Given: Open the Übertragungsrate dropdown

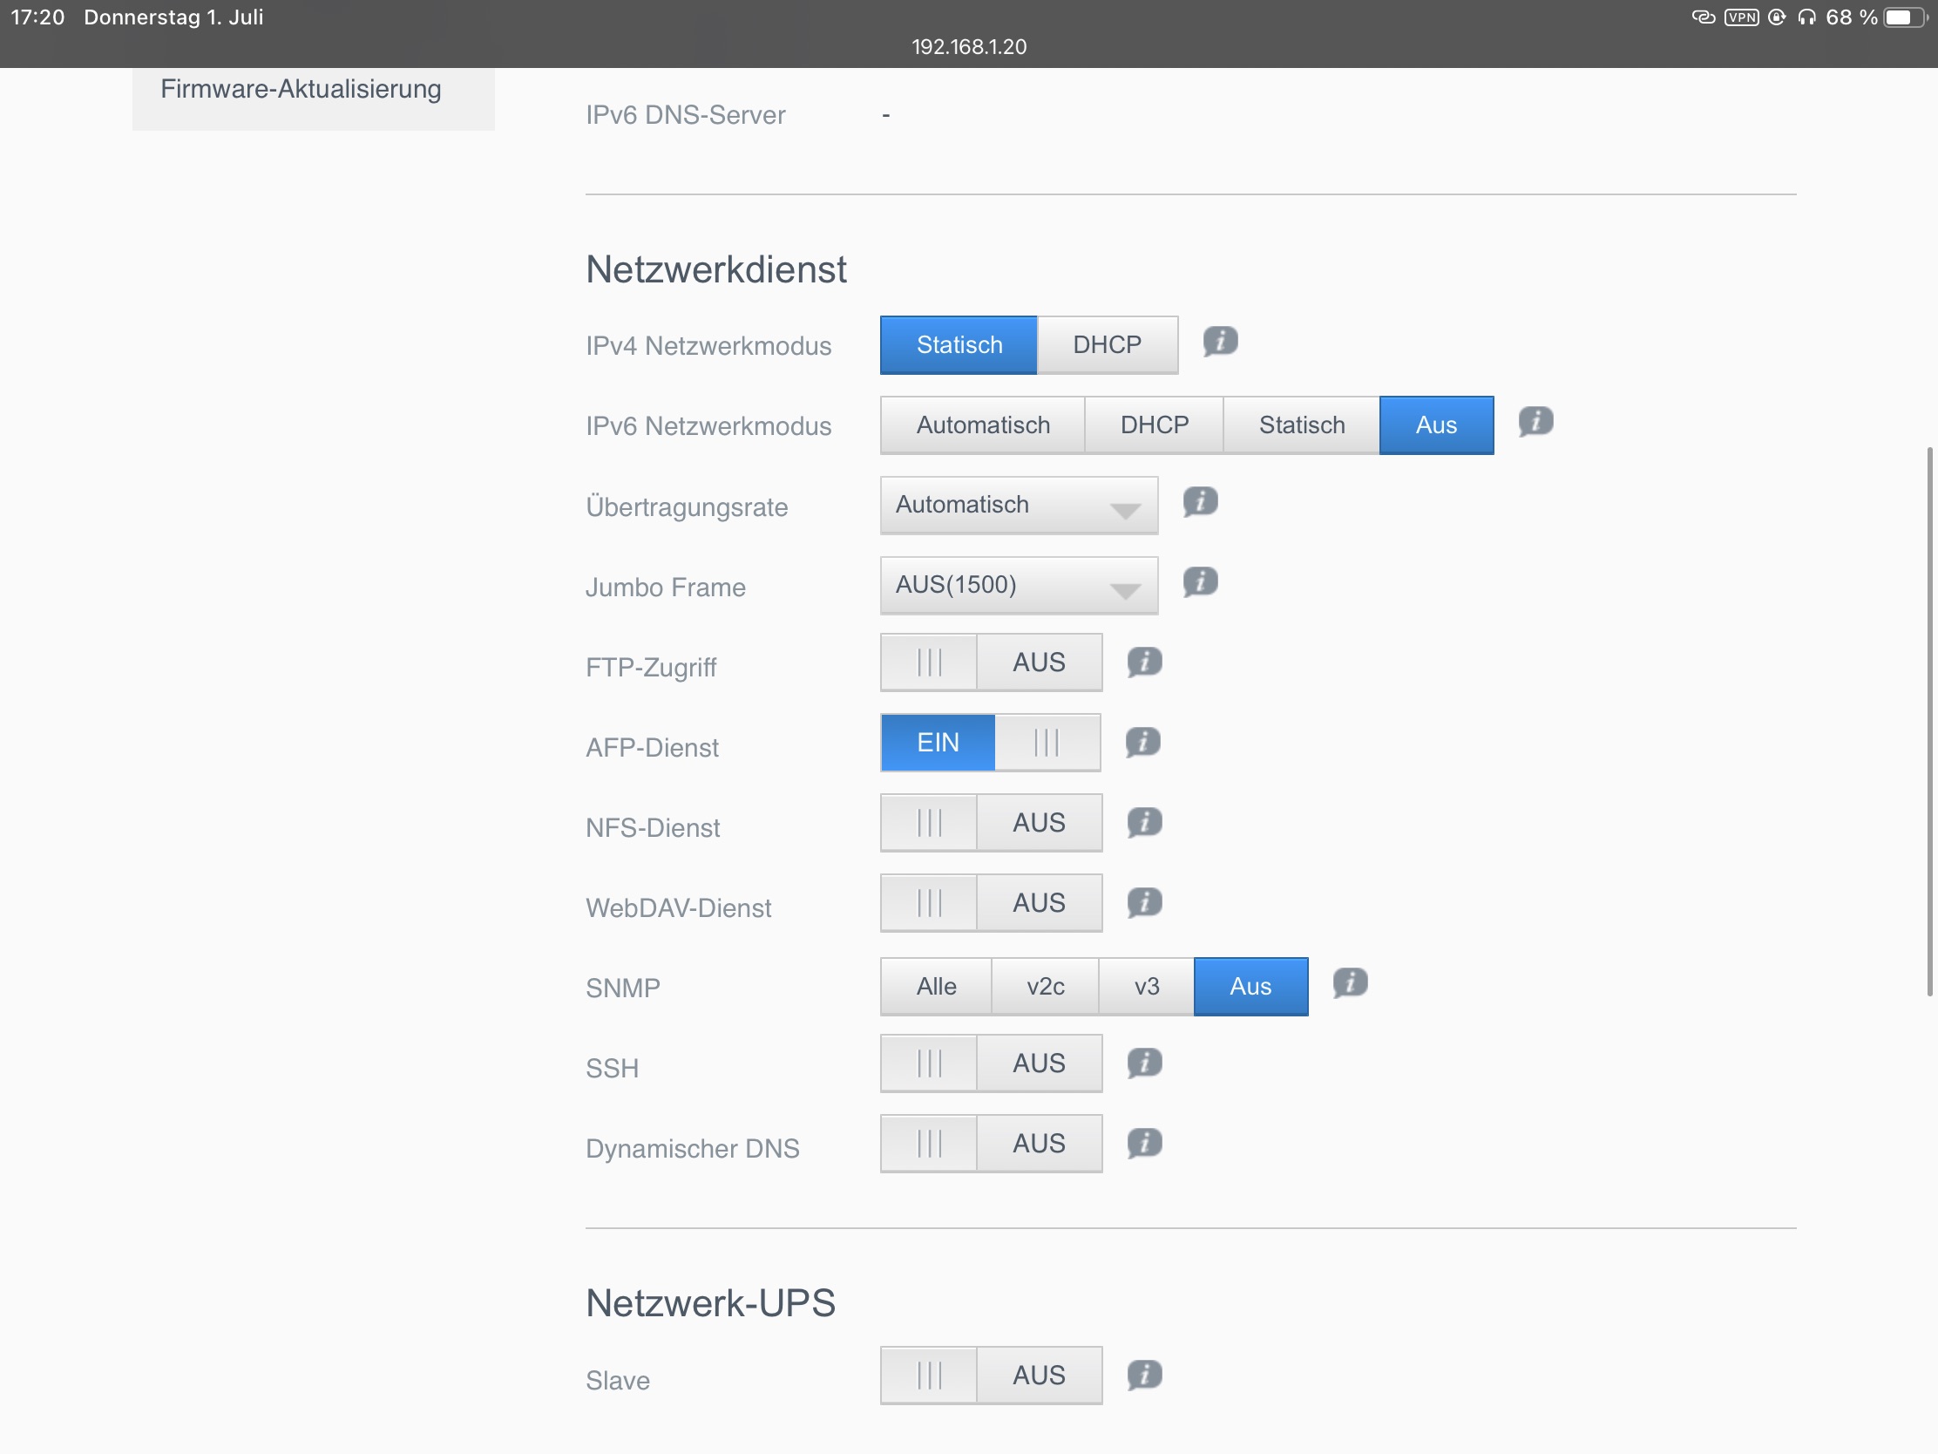Looking at the screenshot, I should (x=1018, y=506).
